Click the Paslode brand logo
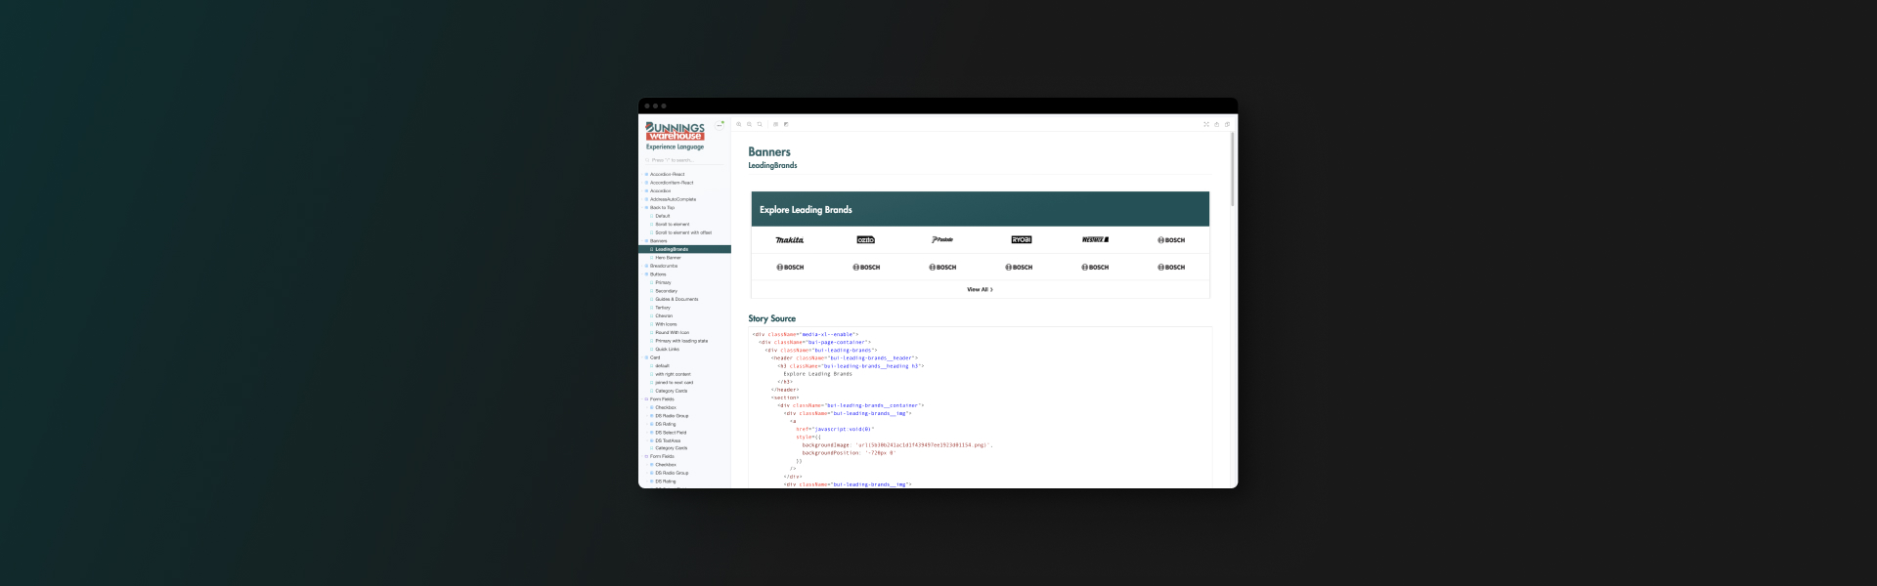This screenshot has width=1877, height=586. (942, 239)
